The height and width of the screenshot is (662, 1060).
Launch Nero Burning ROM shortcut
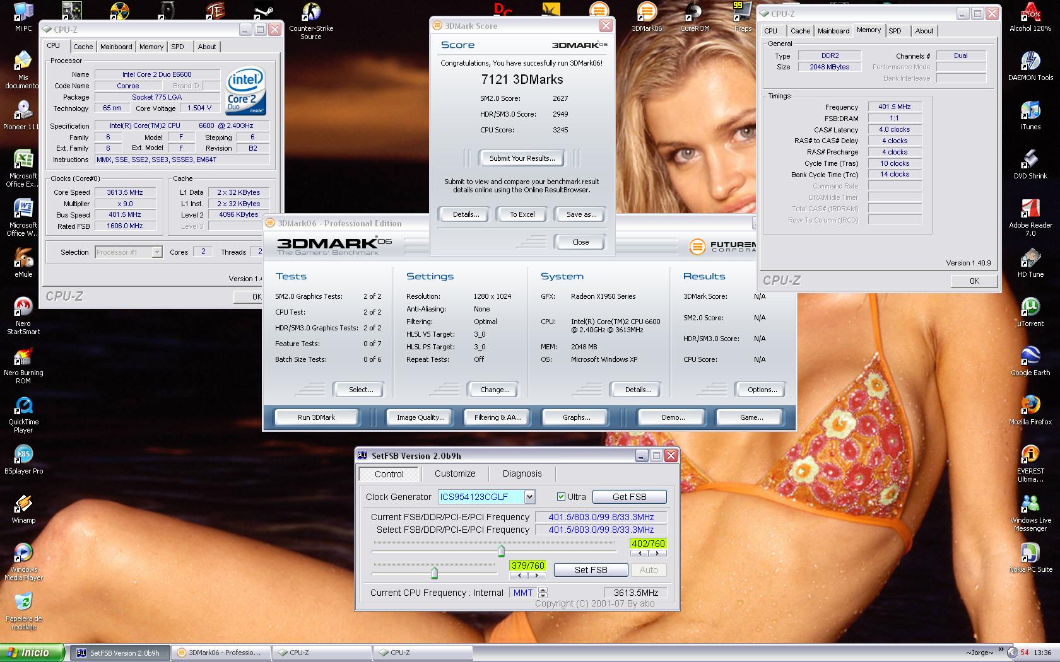(23, 365)
